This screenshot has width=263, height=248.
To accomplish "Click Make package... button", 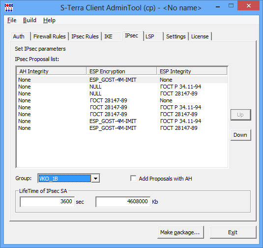I will coord(180,232).
